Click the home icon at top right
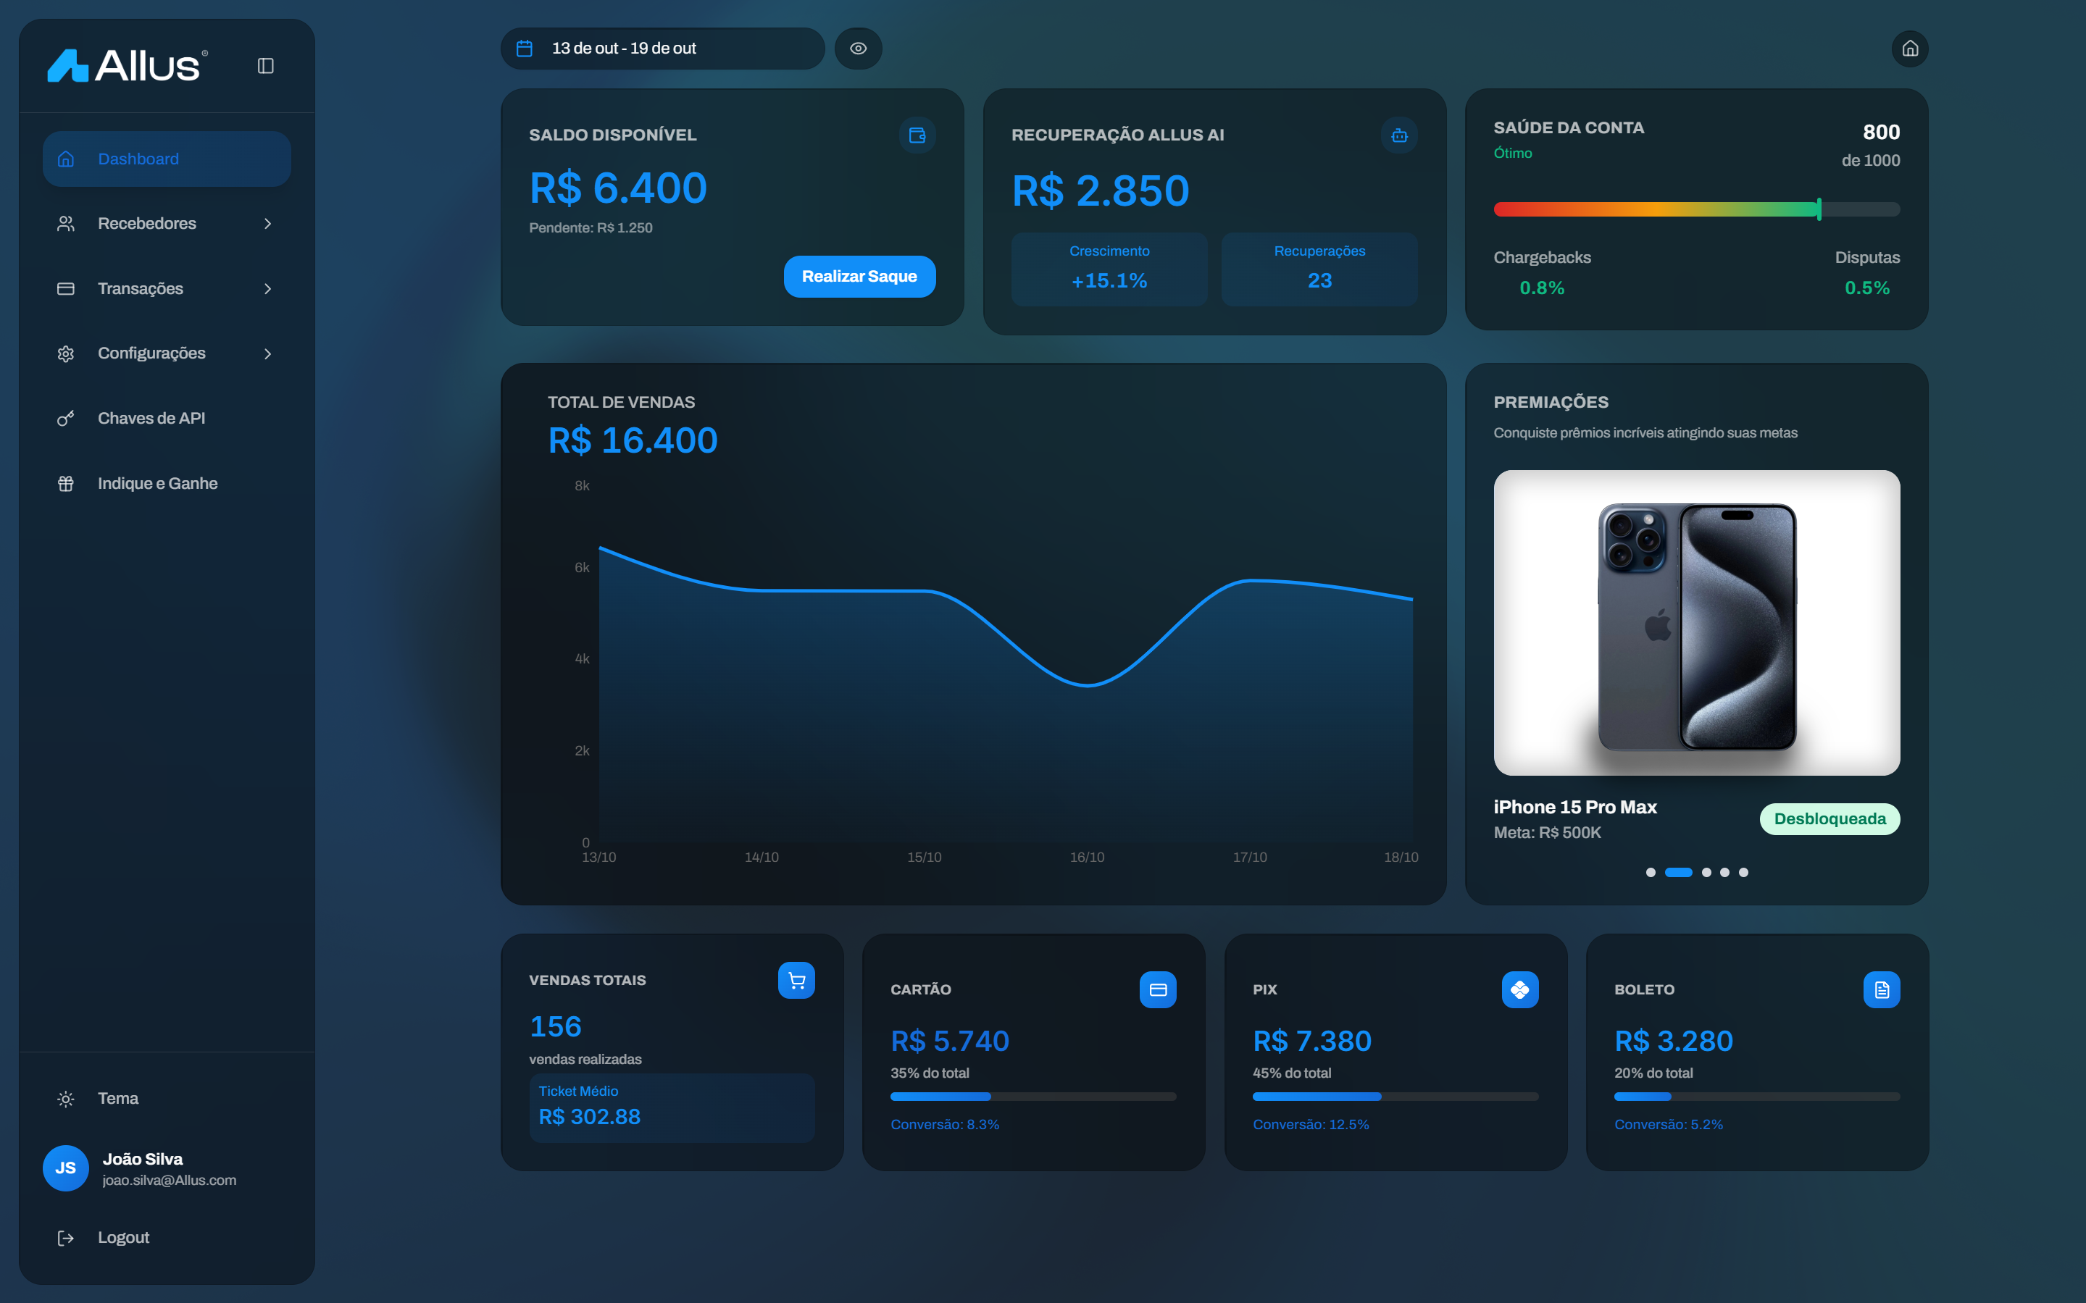 click(x=1909, y=49)
